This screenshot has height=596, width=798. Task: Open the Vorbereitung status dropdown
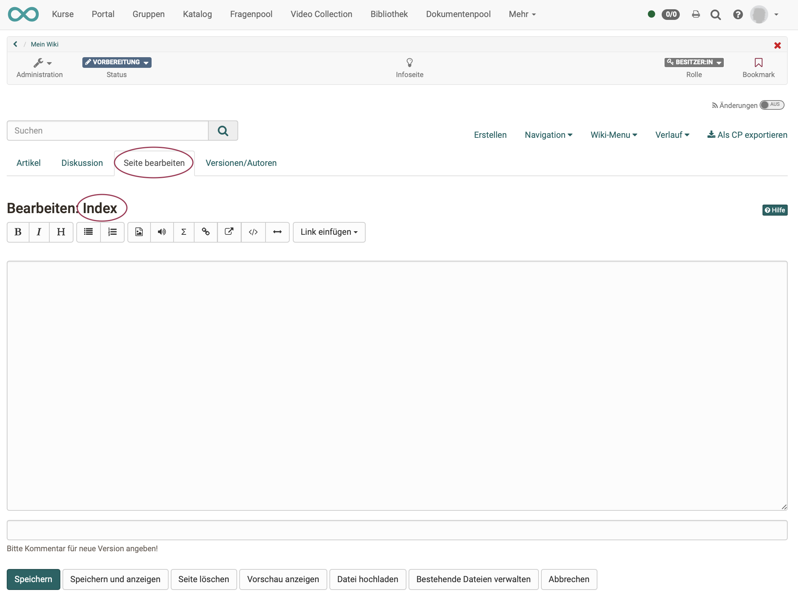116,62
